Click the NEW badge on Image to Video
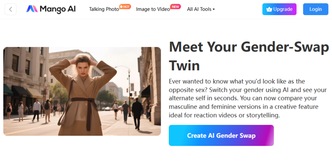This screenshot has width=332, height=165. click(x=175, y=7)
